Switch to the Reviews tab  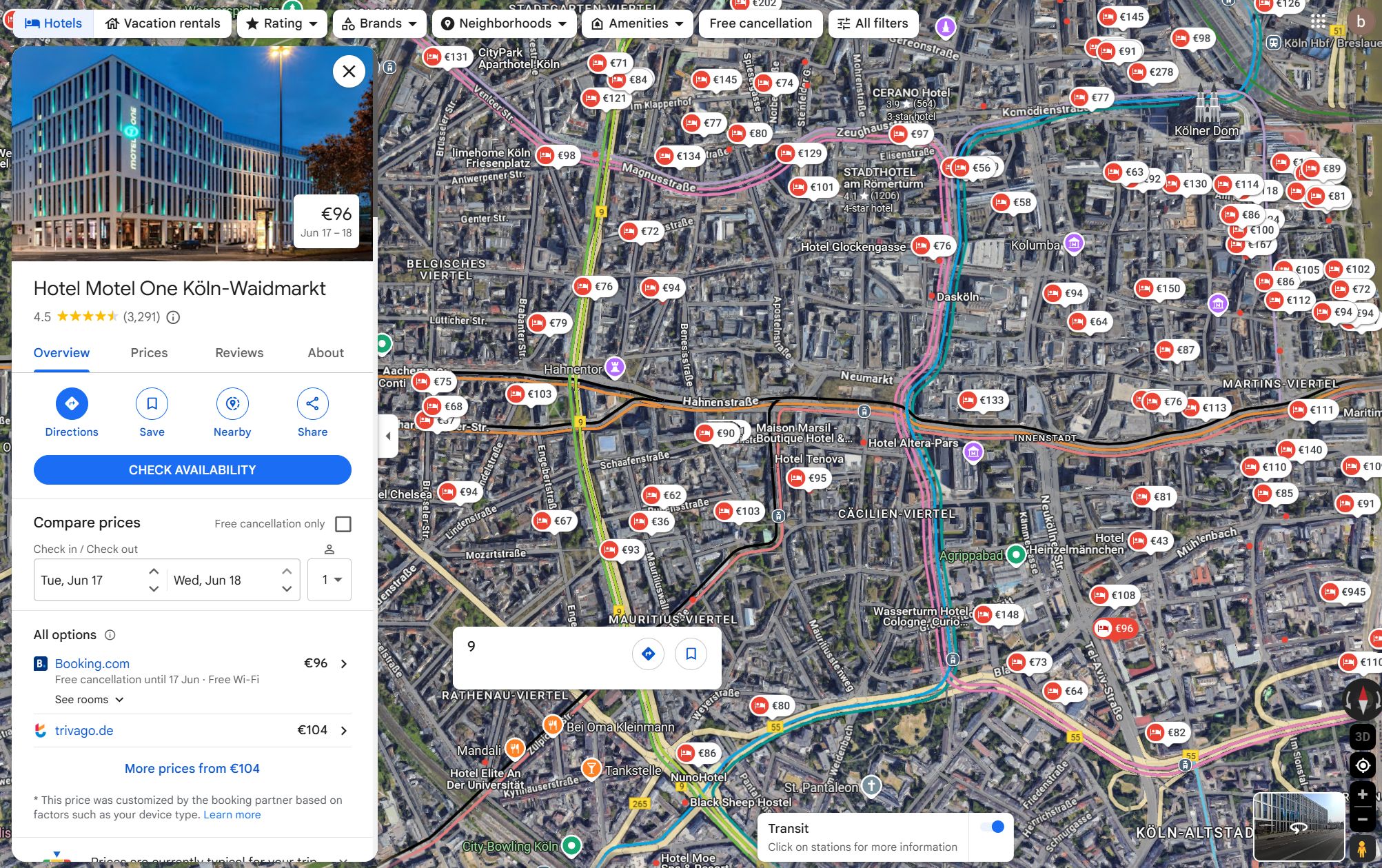[239, 353]
